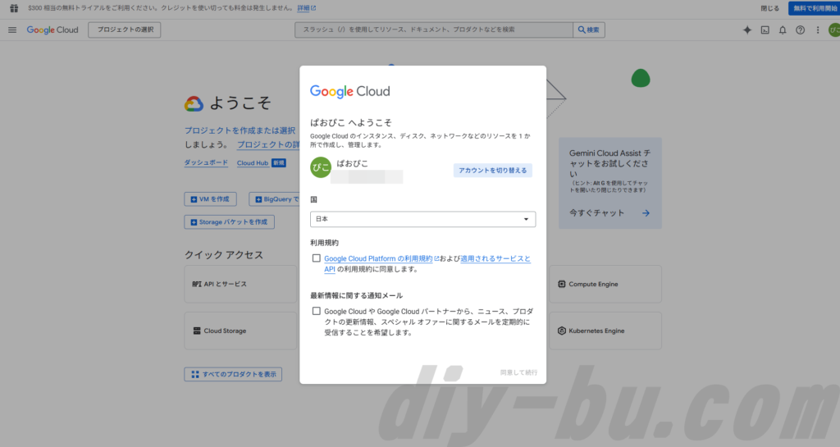Activate Cloud Shell terminal icon
Image resolution: width=840 pixels, height=447 pixels.
click(765, 30)
